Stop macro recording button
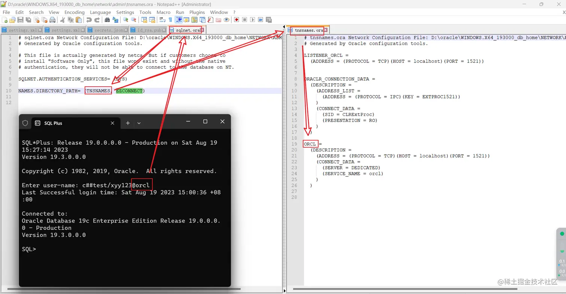This screenshot has width=566, height=294. click(244, 20)
